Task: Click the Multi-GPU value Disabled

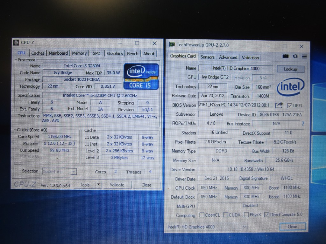Action: 250,206
